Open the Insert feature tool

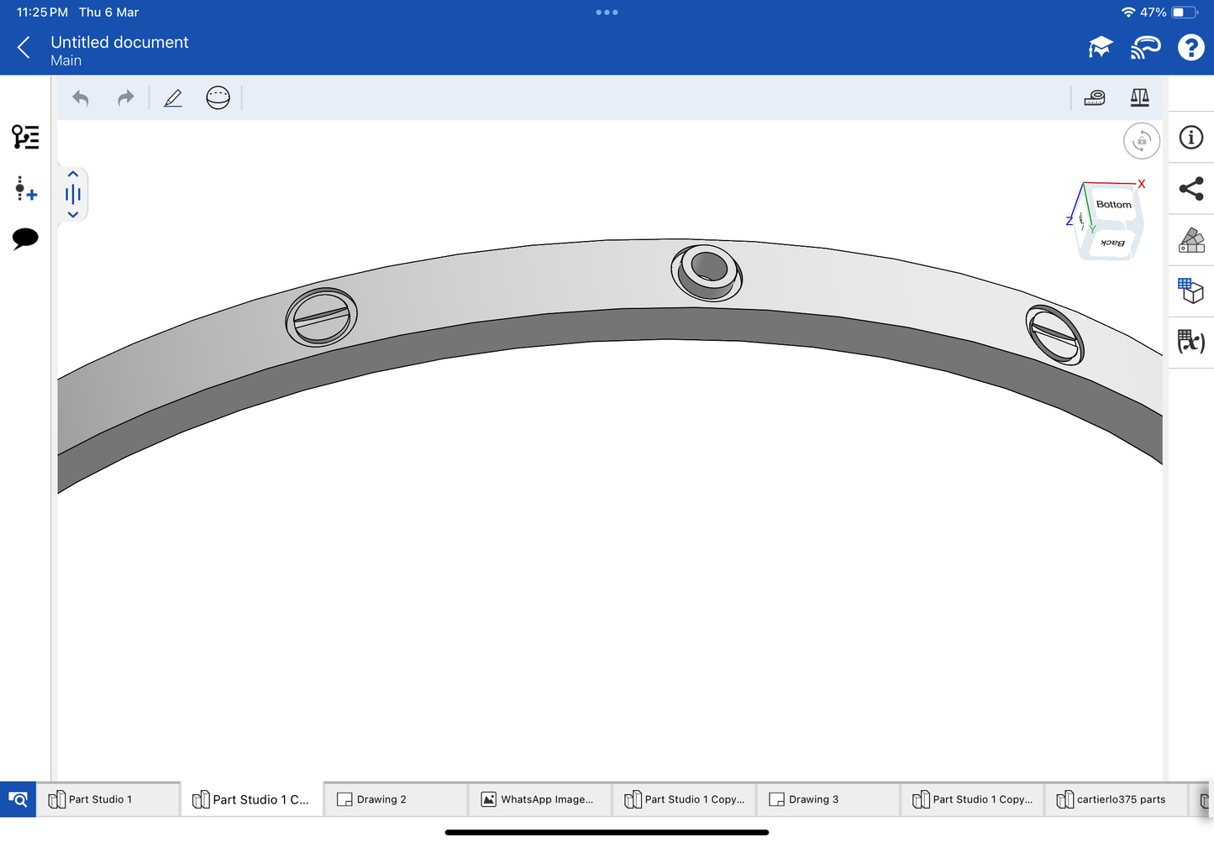pos(25,189)
